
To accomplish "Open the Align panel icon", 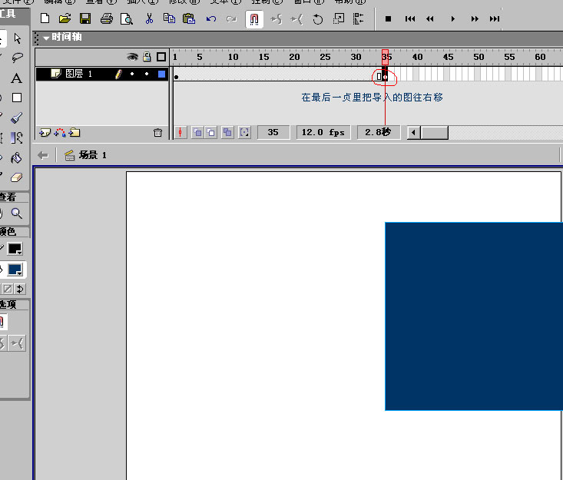I will [x=359, y=18].
